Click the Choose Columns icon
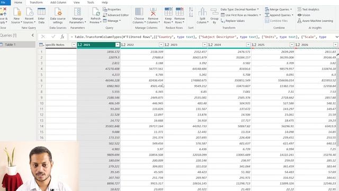 coord(139,12)
